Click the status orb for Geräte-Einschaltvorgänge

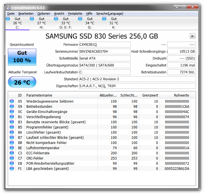click(12, 112)
